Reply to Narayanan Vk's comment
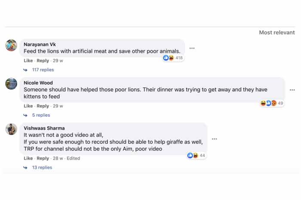301x200 pixels. [43, 61]
